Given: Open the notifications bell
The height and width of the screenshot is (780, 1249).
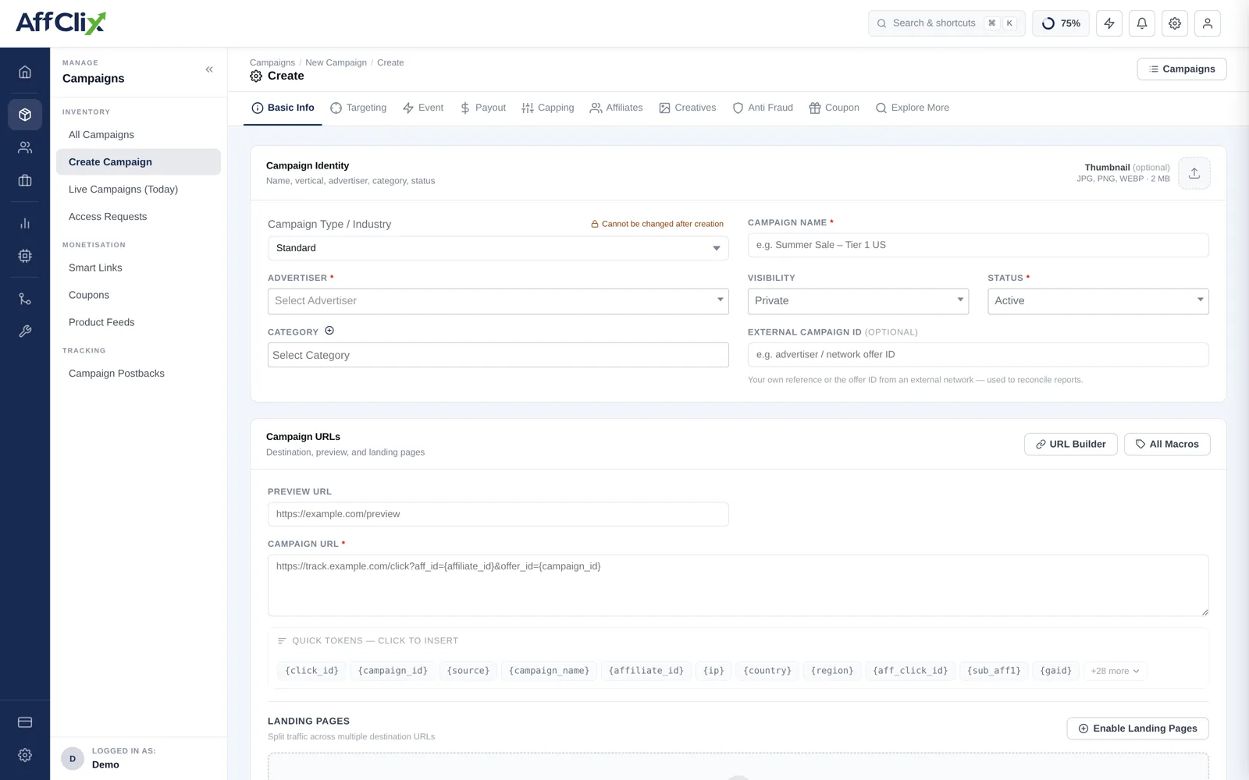Looking at the screenshot, I should pos(1142,23).
